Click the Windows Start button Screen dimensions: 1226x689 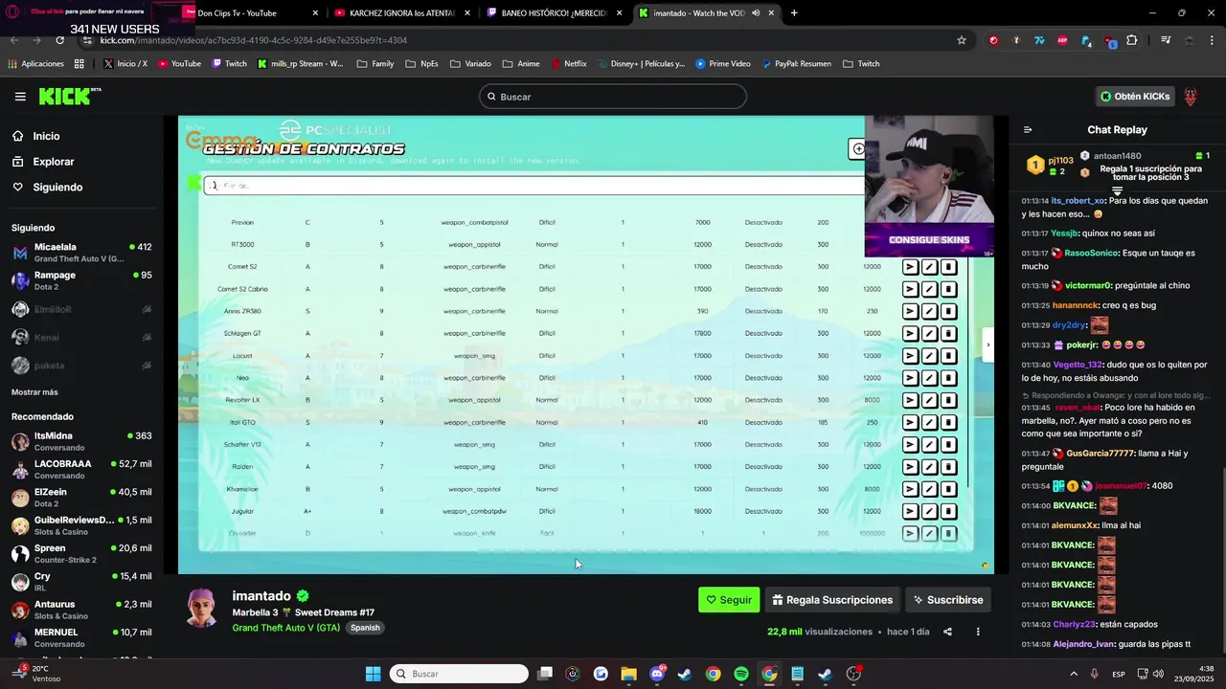374,674
